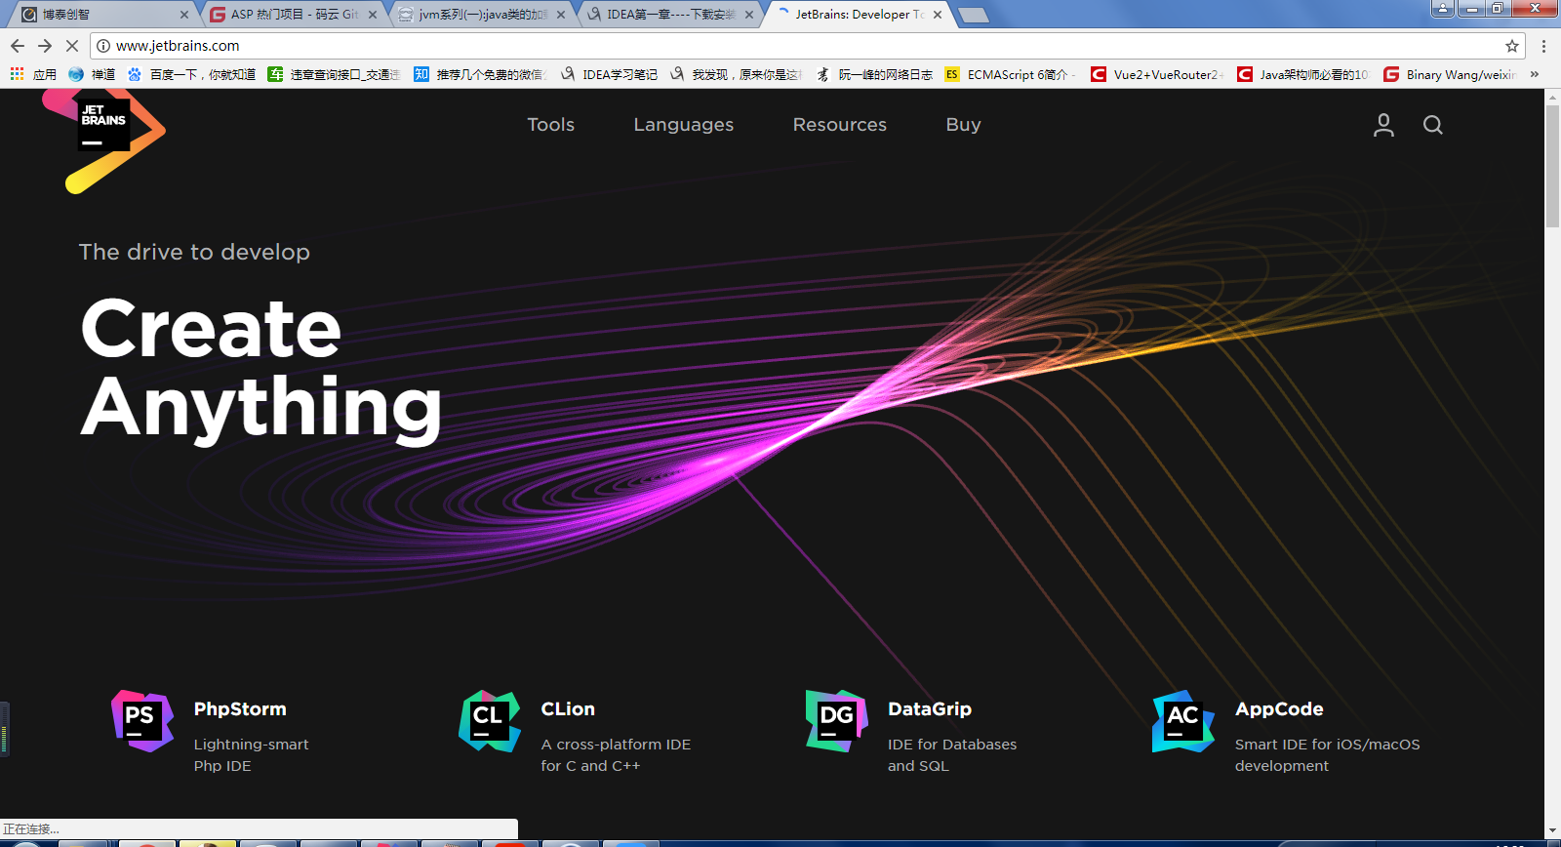Viewport: 1561px width, 847px height.
Task: Close the 博泰创智 tab
Action: pyautogui.click(x=184, y=15)
